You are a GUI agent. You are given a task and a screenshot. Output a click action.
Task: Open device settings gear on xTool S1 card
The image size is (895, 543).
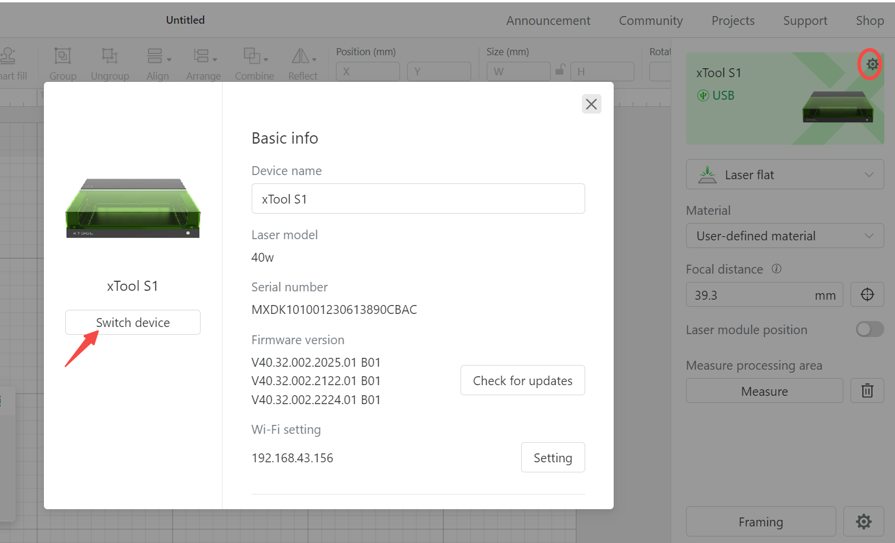(871, 64)
